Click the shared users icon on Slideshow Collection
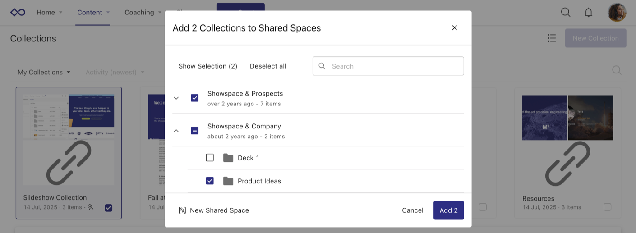 pyautogui.click(x=91, y=207)
